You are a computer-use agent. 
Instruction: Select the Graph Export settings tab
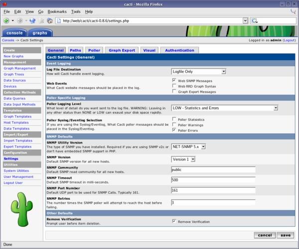[x=122, y=50]
